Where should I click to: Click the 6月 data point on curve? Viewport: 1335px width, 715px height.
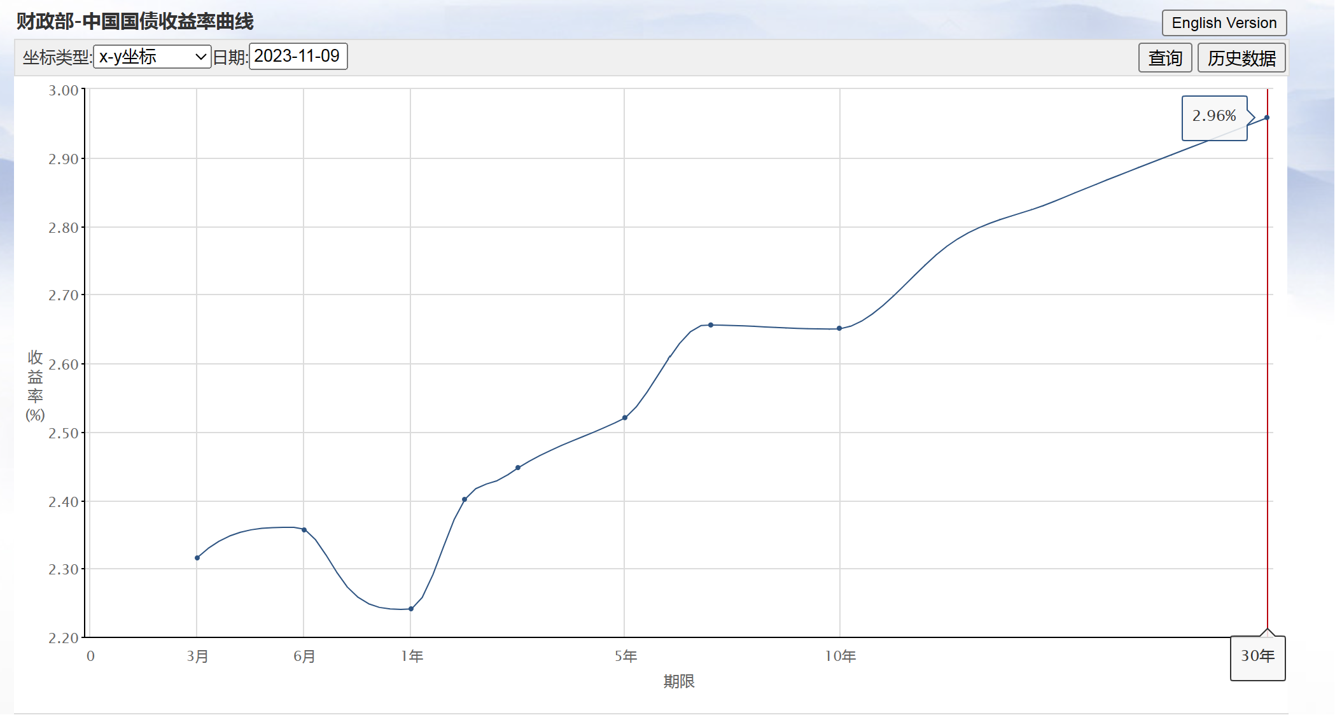click(x=304, y=530)
